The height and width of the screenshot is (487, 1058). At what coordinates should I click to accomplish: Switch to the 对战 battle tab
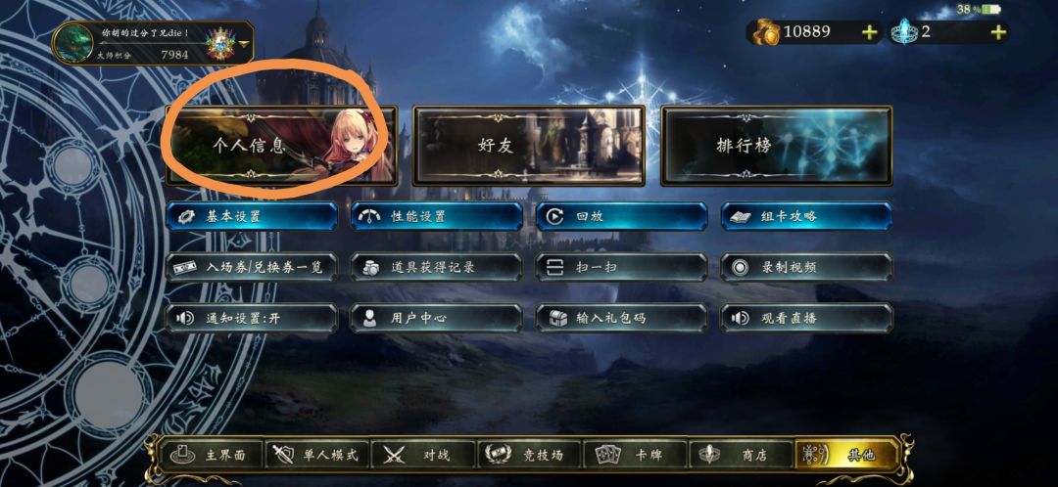[422, 456]
